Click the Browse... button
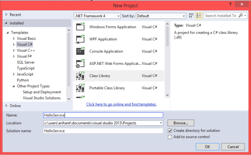This screenshot has width=251, height=155. (181, 123)
